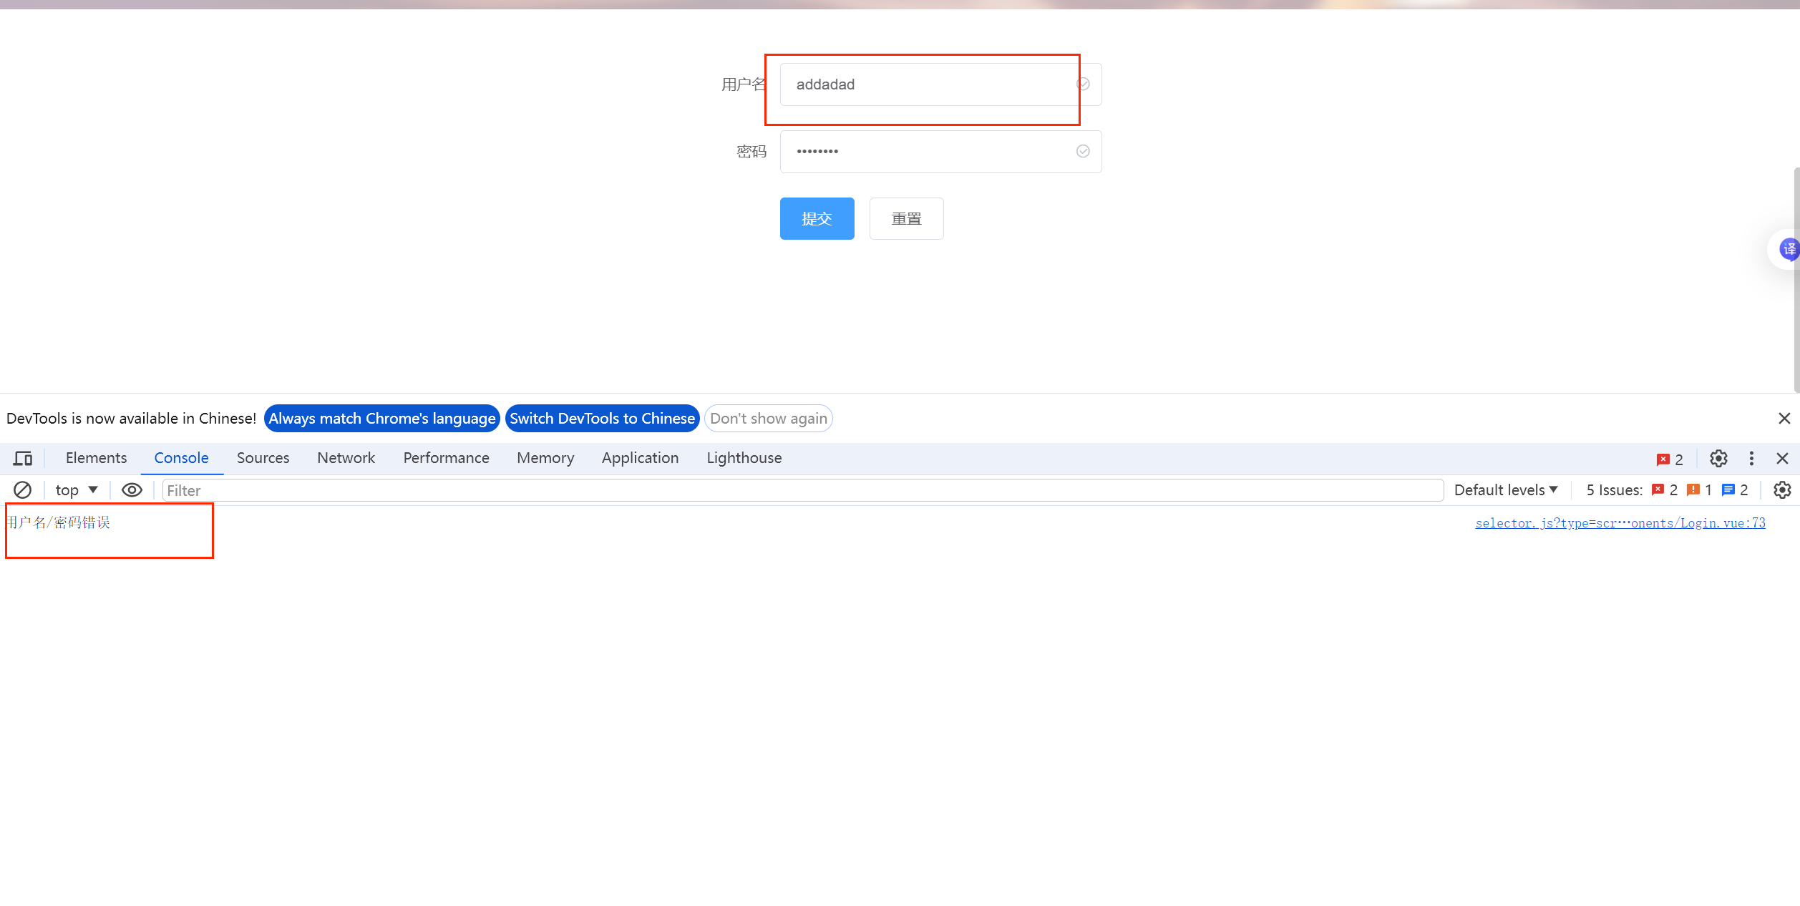The image size is (1800, 906).
Task: Dismiss the DevTools language notification bar
Action: 1784,419
